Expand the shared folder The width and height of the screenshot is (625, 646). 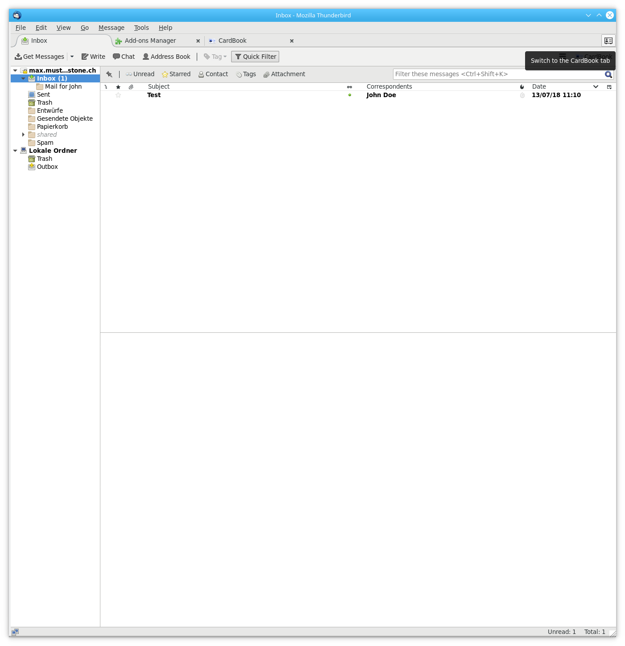point(23,135)
